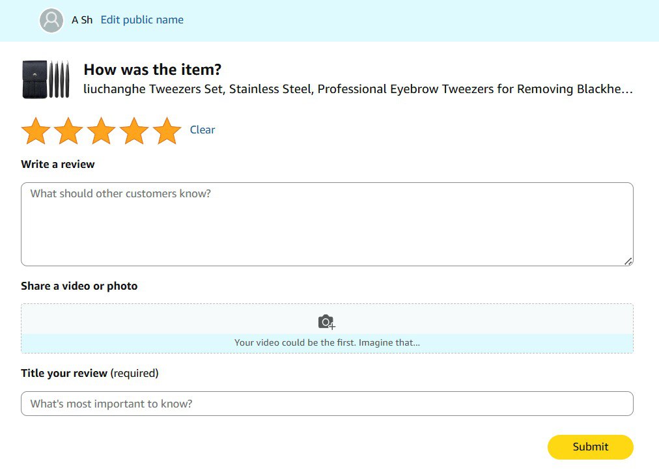Give the item five stars
Screen dimensions: 659x470
(x=167, y=131)
